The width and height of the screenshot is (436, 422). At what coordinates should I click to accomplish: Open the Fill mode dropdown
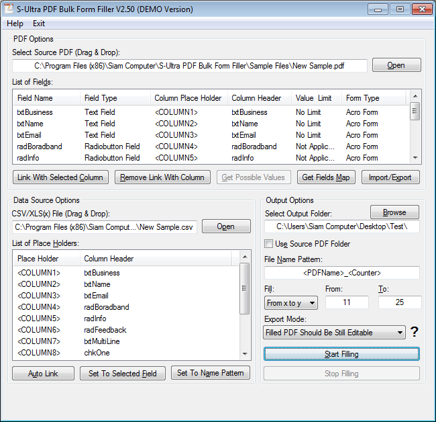pos(291,302)
